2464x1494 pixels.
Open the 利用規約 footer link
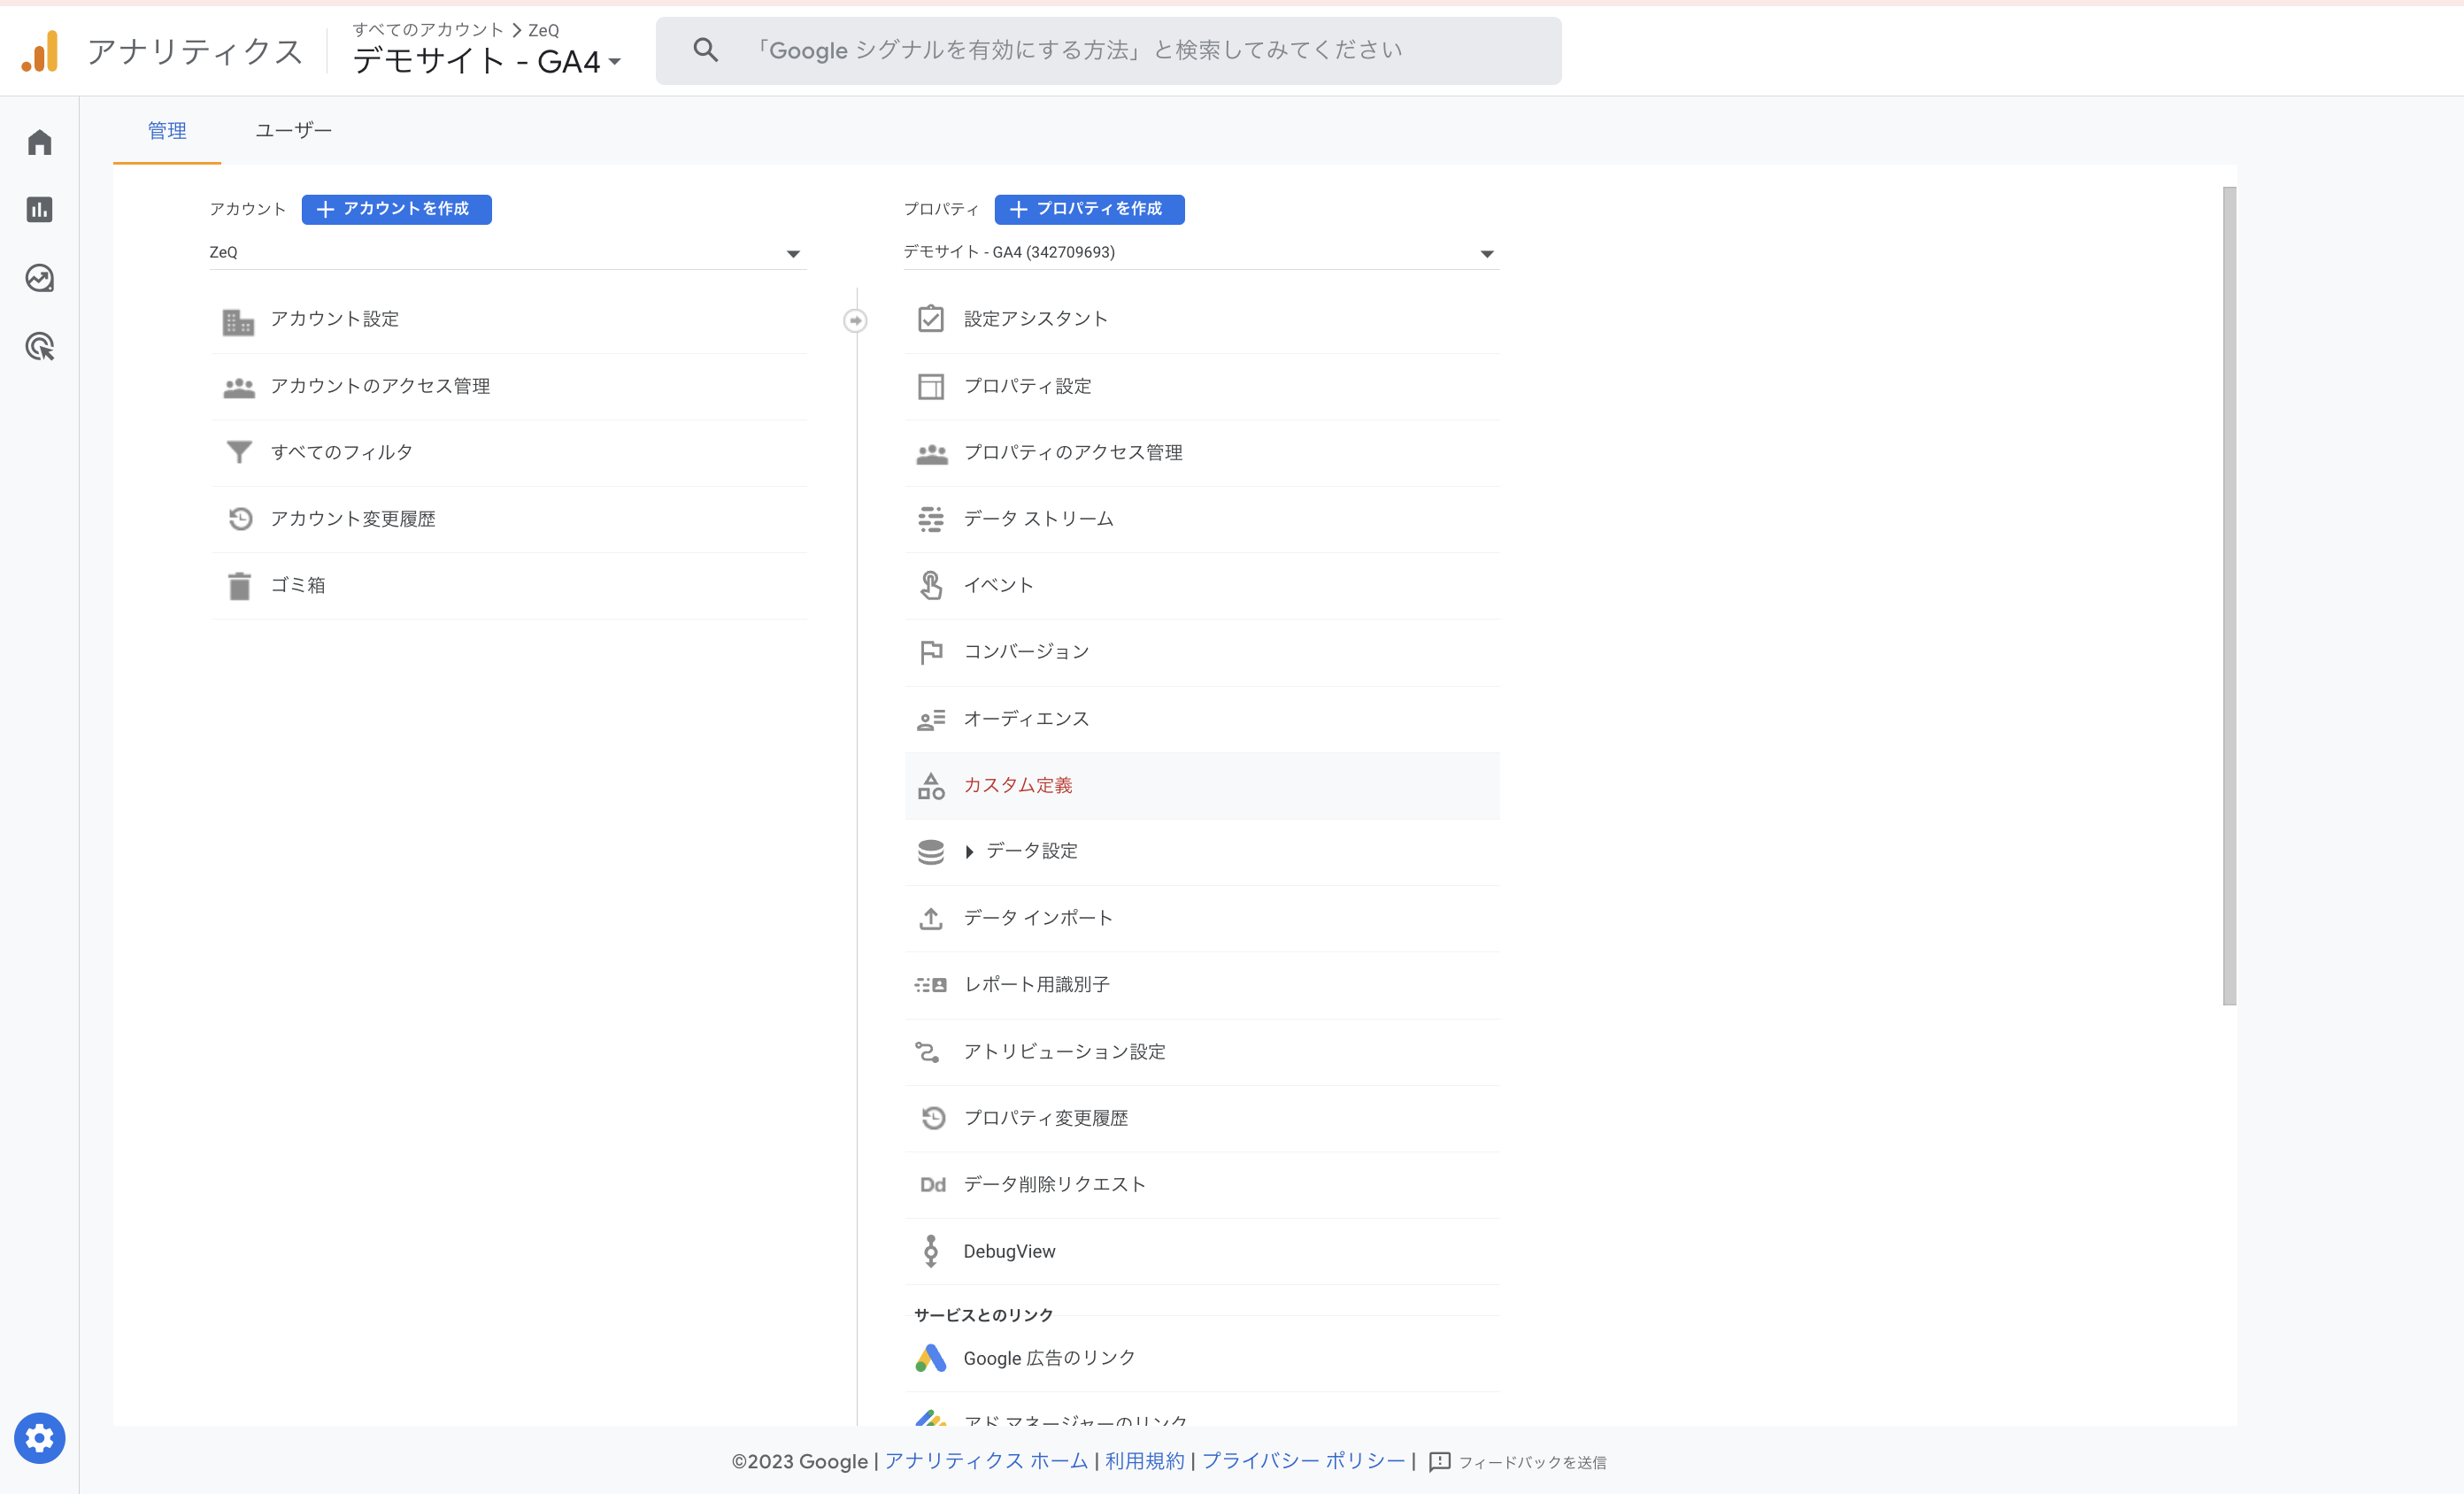pyautogui.click(x=1144, y=1461)
